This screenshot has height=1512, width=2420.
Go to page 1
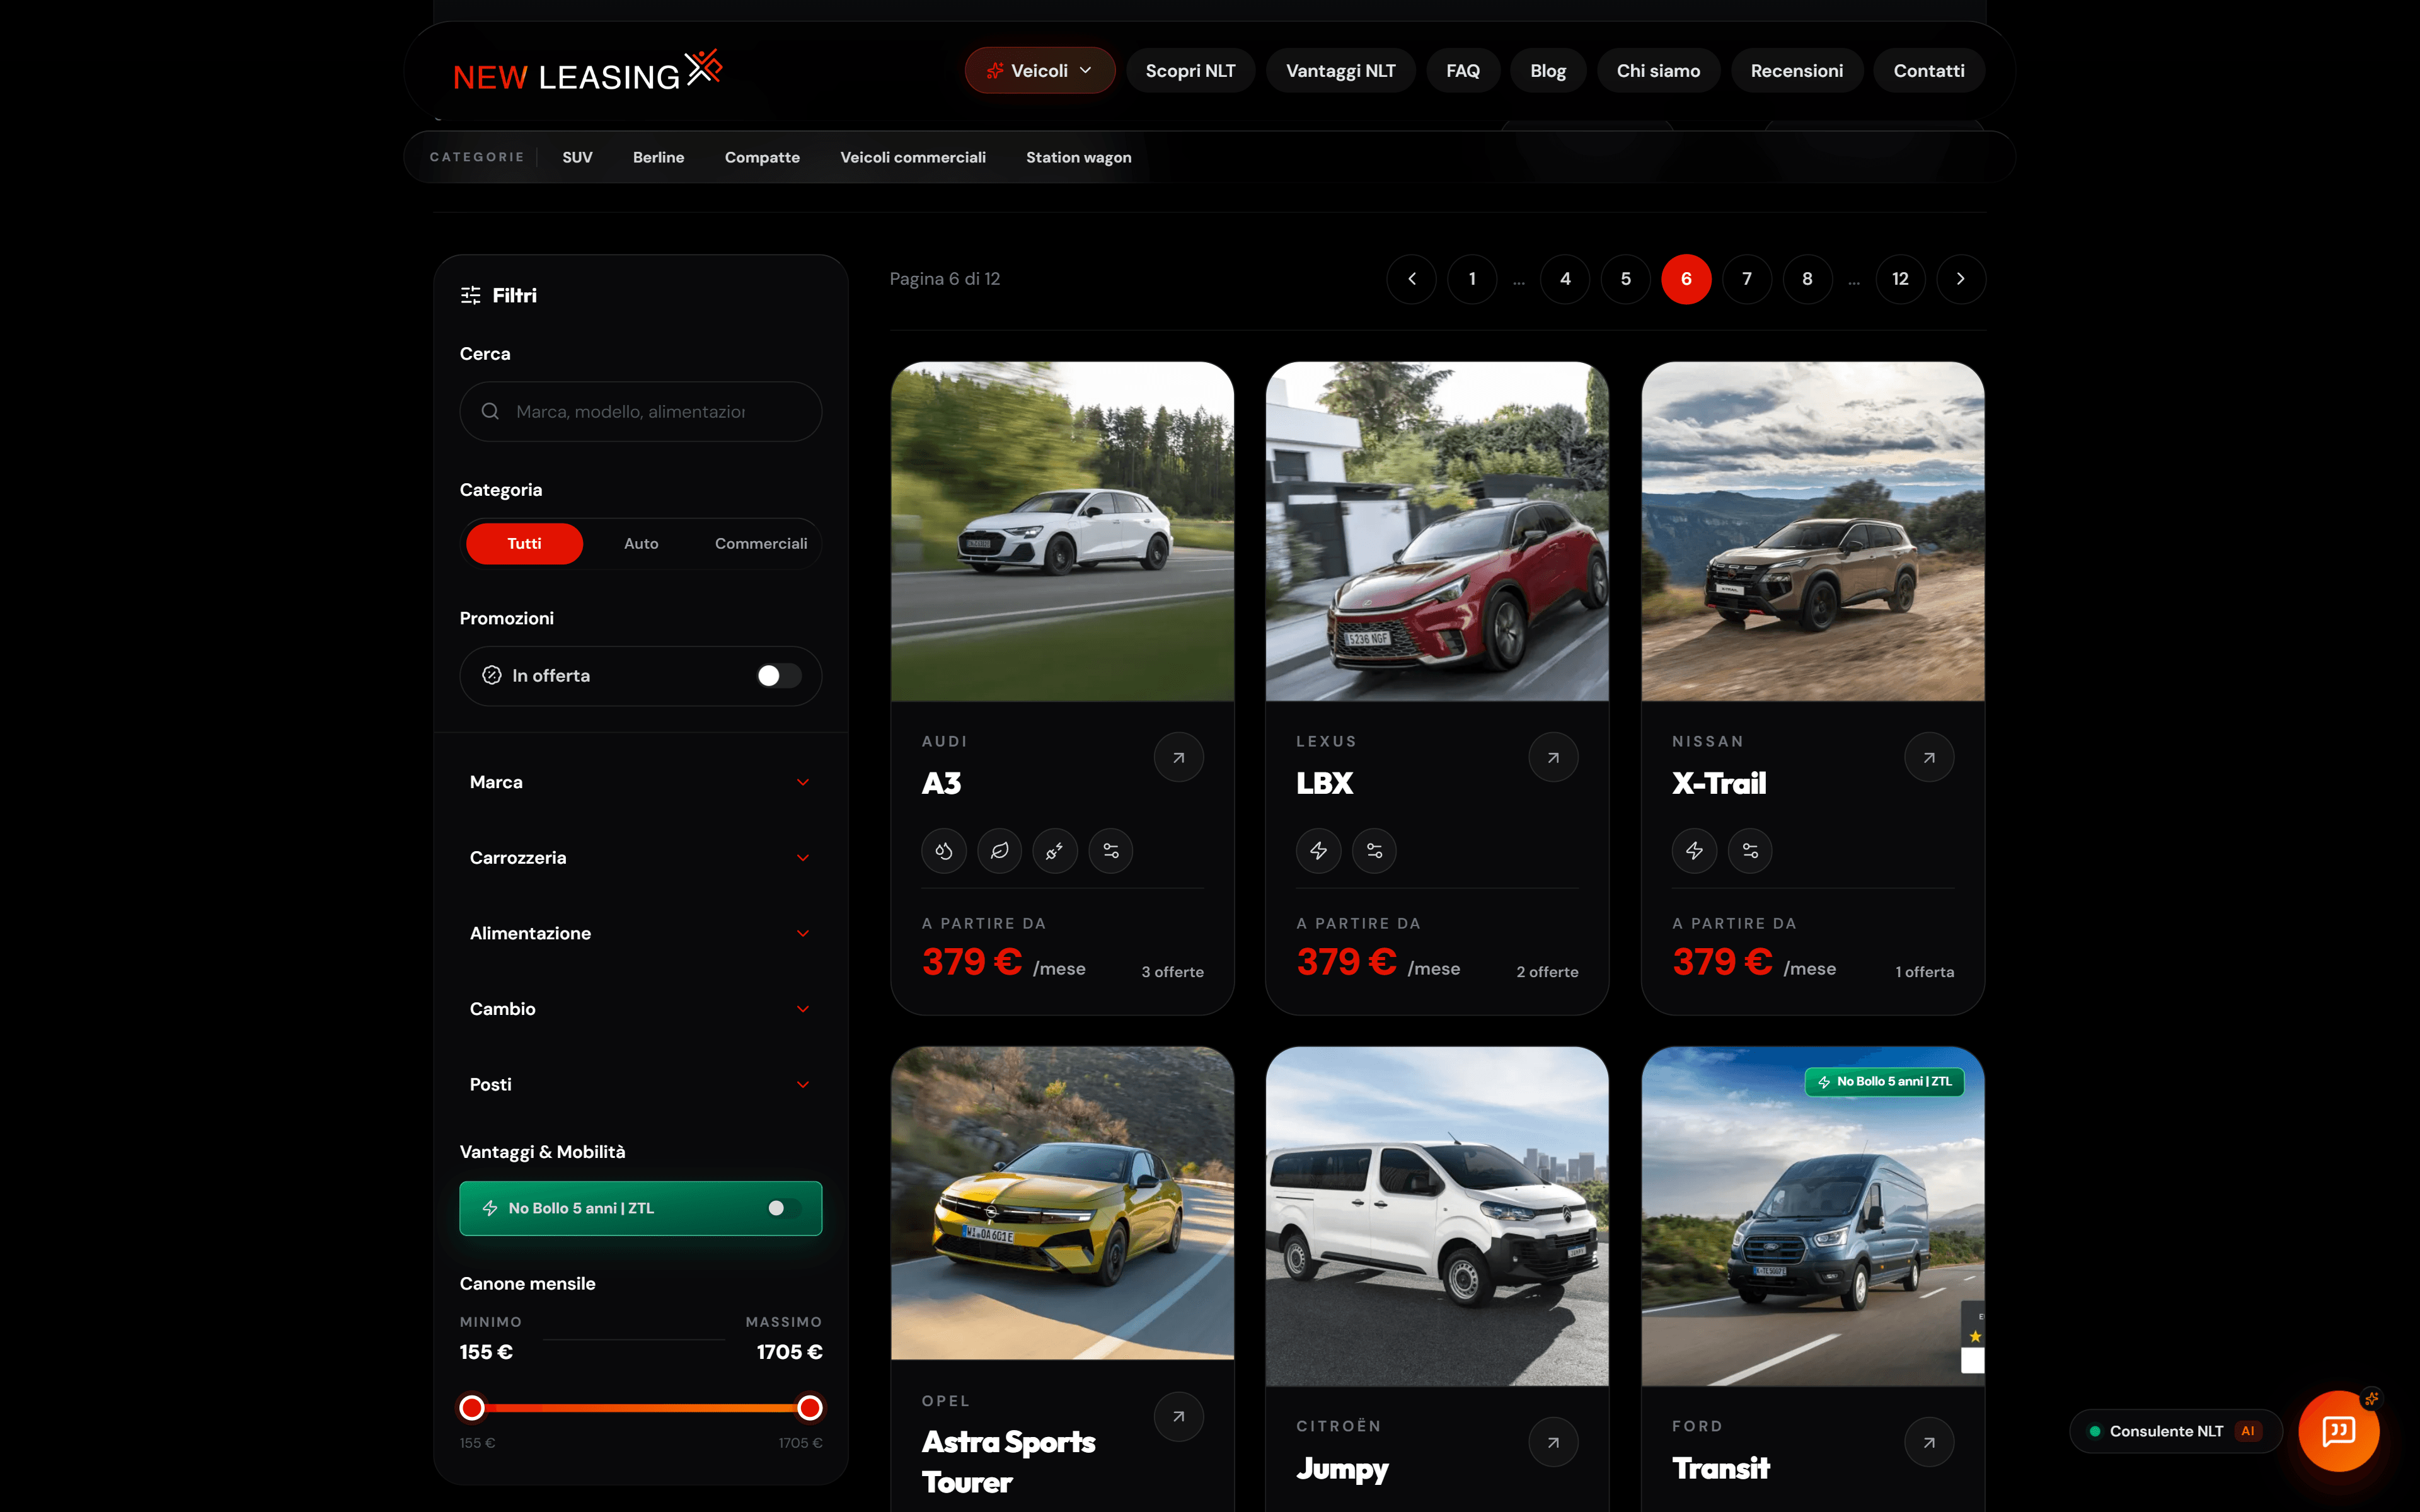(1471, 279)
